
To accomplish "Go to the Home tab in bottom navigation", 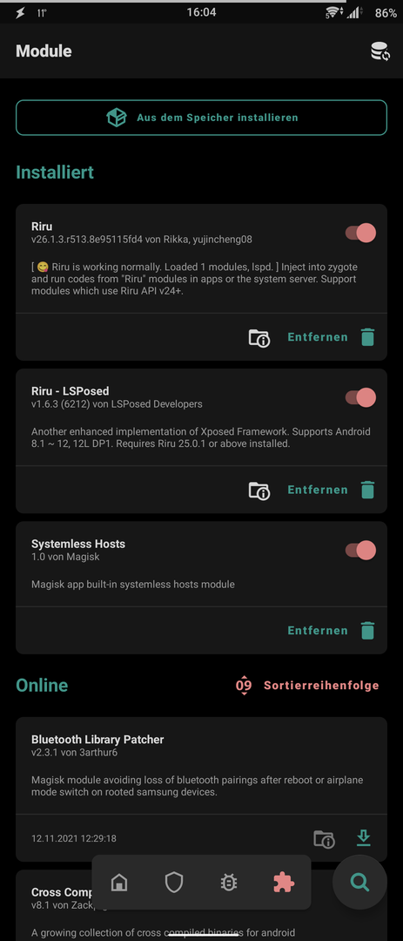I will pyautogui.click(x=119, y=883).
